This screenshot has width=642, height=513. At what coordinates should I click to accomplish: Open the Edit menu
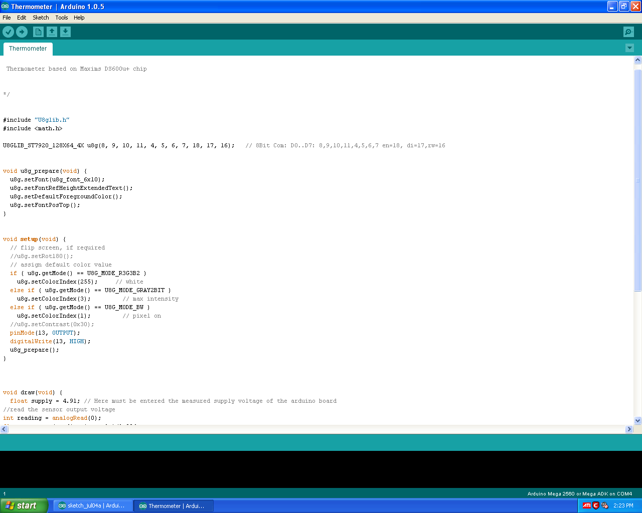(x=22, y=18)
